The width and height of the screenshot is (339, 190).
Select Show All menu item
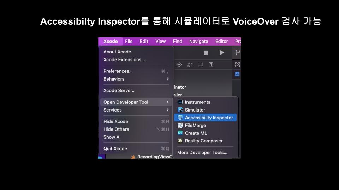tap(136, 137)
